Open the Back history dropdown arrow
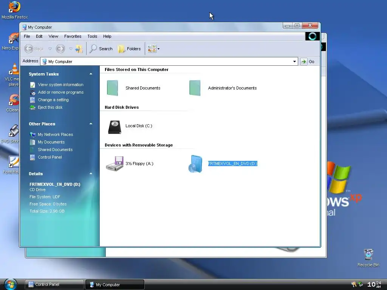This screenshot has width=387, height=290. [50, 49]
